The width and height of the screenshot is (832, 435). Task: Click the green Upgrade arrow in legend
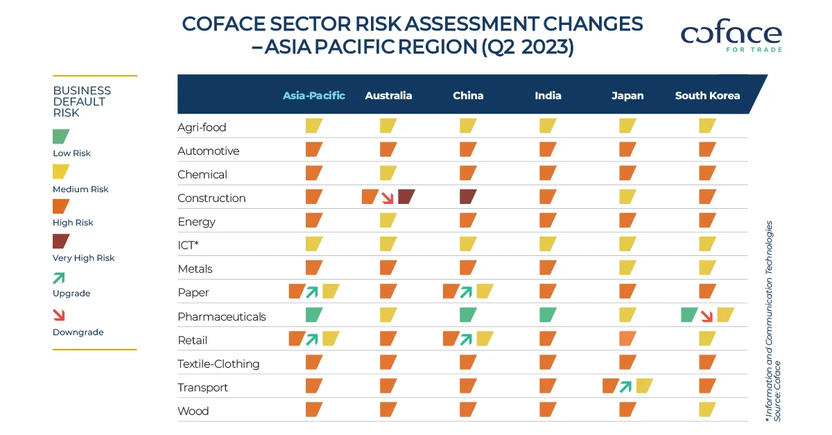pos(60,278)
